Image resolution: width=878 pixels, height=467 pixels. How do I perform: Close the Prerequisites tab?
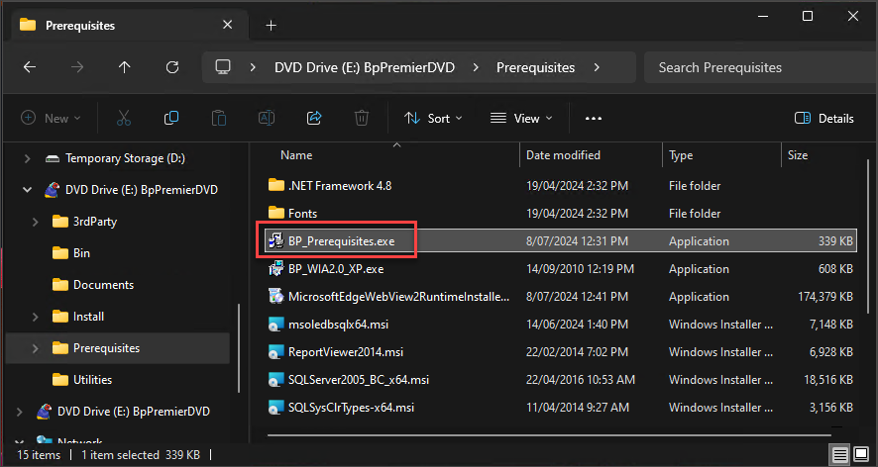click(227, 25)
